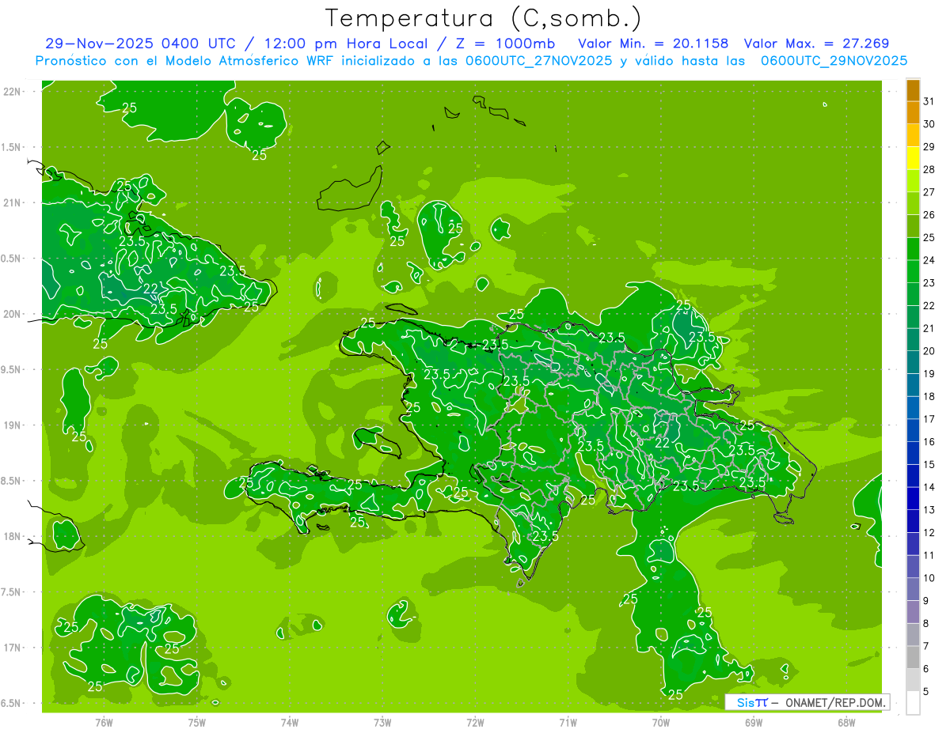The height and width of the screenshot is (733, 950).
Task: Pick the white swatch below the 5 label
Action: coord(913,703)
